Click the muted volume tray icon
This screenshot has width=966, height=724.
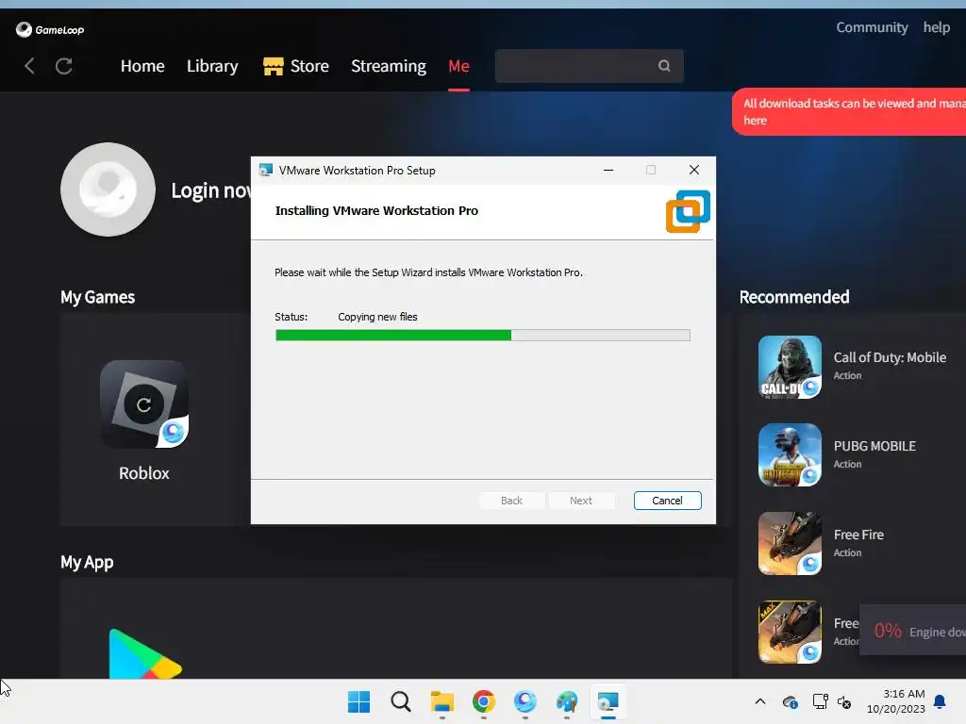click(844, 701)
